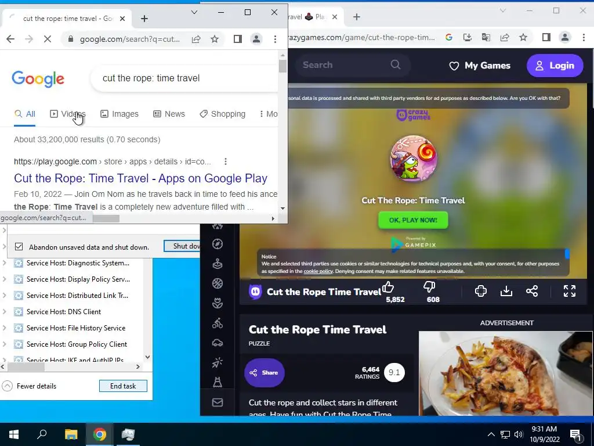Toggle the side panel in the CrazyGames window
This screenshot has width=594, height=446.
[546, 37]
